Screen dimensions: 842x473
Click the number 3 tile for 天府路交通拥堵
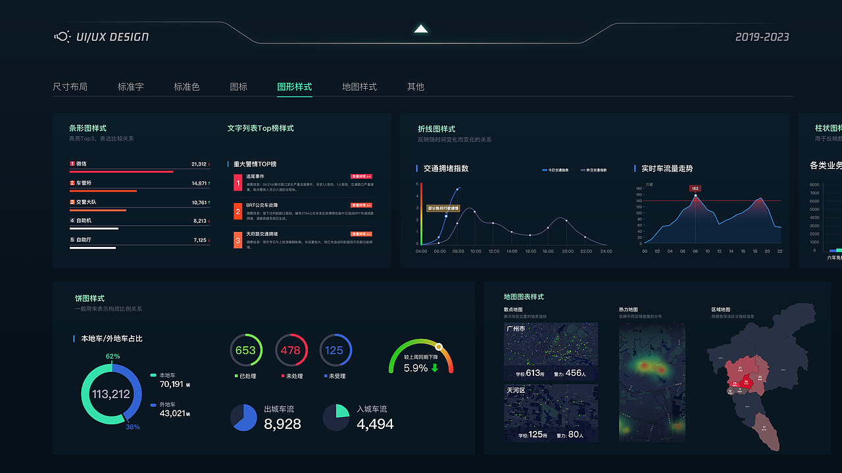pyautogui.click(x=237, y=240)
